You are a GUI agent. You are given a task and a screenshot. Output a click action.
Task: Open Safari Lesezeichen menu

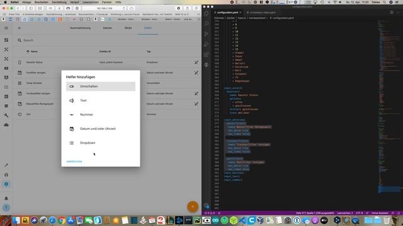coord(91,2)
